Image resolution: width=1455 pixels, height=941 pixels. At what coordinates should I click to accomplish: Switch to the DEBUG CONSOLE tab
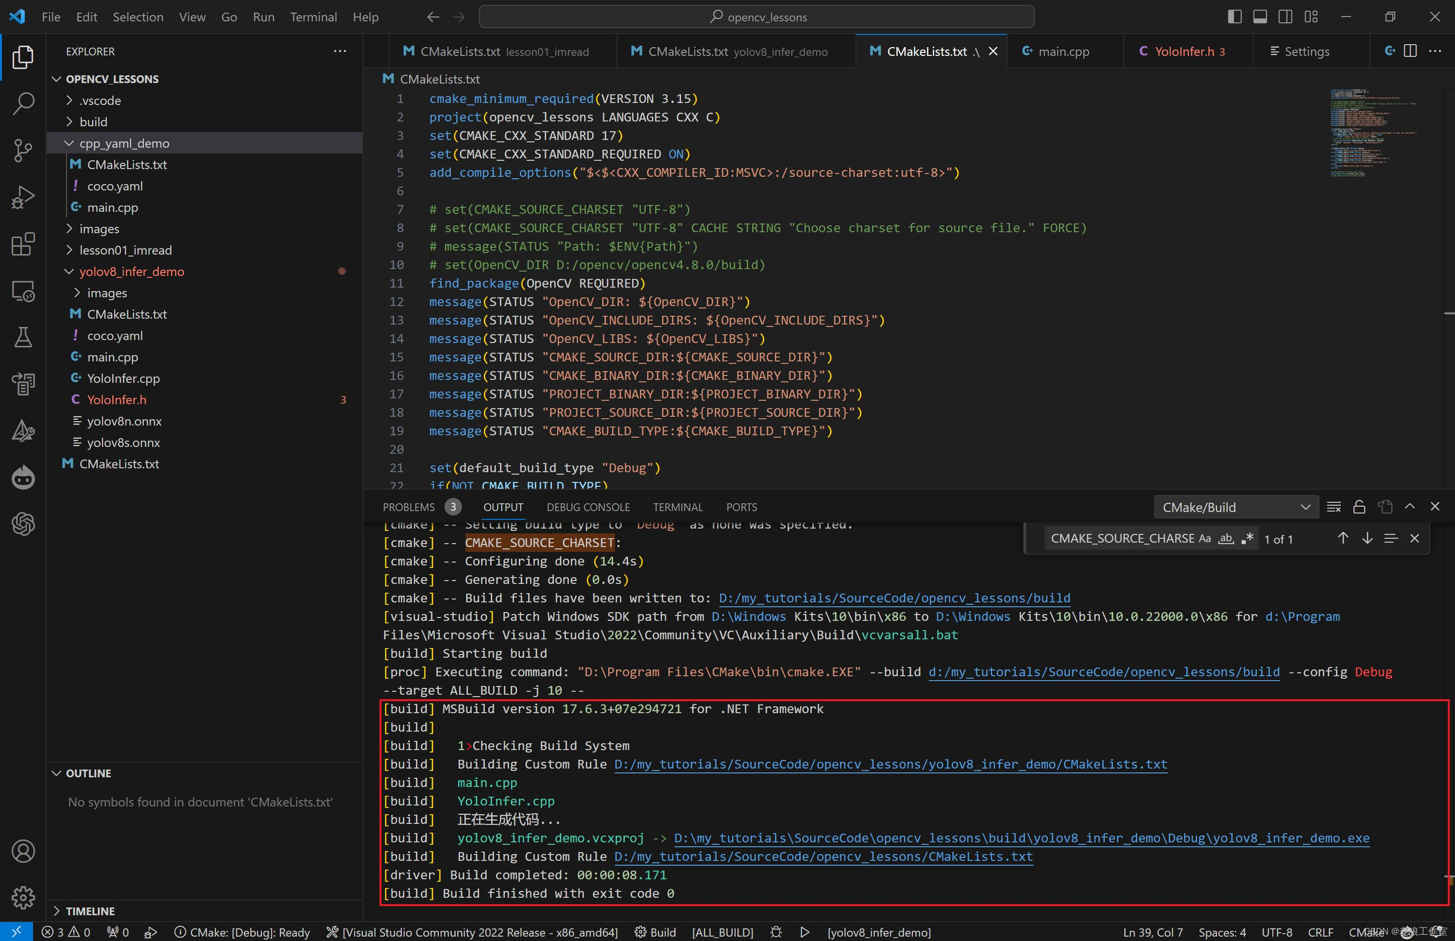pyautogui.click(x=588, y=507)
